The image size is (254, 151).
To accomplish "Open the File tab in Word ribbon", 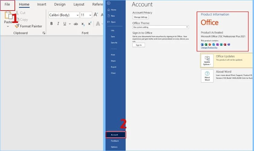I will coord(7,5).
